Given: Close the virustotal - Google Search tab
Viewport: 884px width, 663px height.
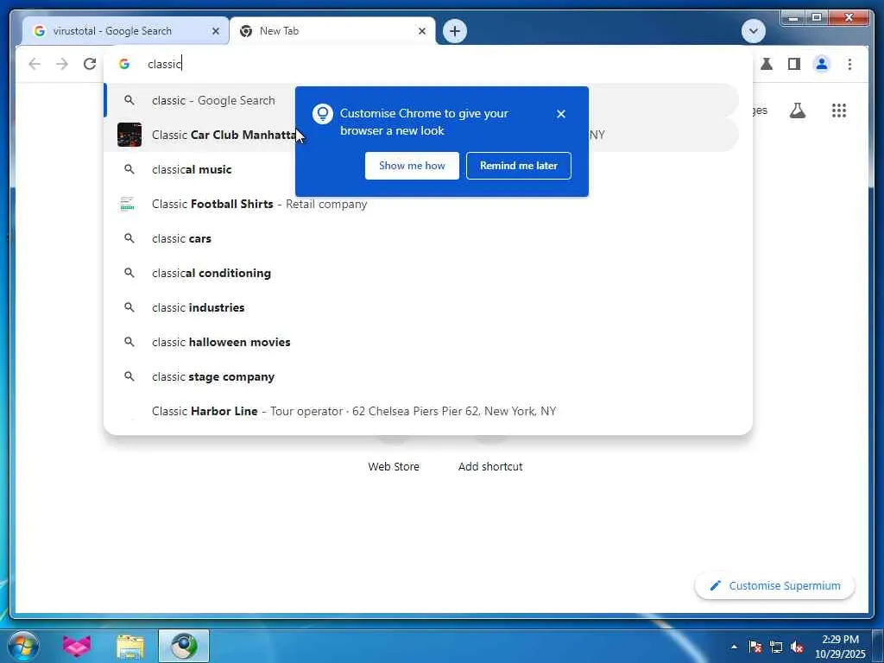Looking at the screenshot, I should [215, 31].
